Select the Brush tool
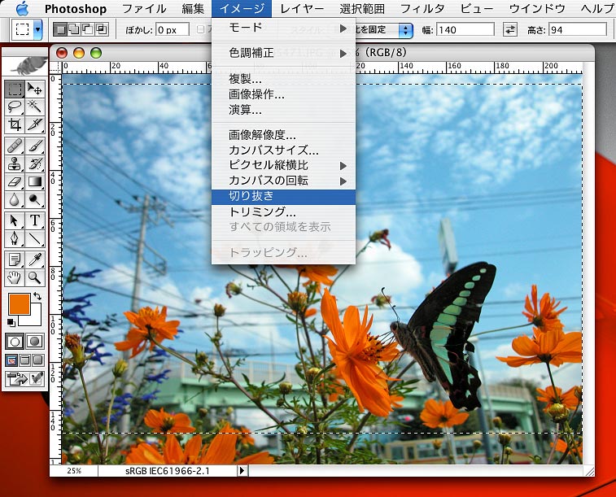The height and width of the screenshot is (497, 616). click(35, 146)
